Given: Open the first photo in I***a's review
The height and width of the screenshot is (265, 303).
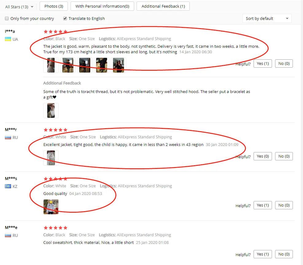Looking at the screenshot, I should [51, 65].
